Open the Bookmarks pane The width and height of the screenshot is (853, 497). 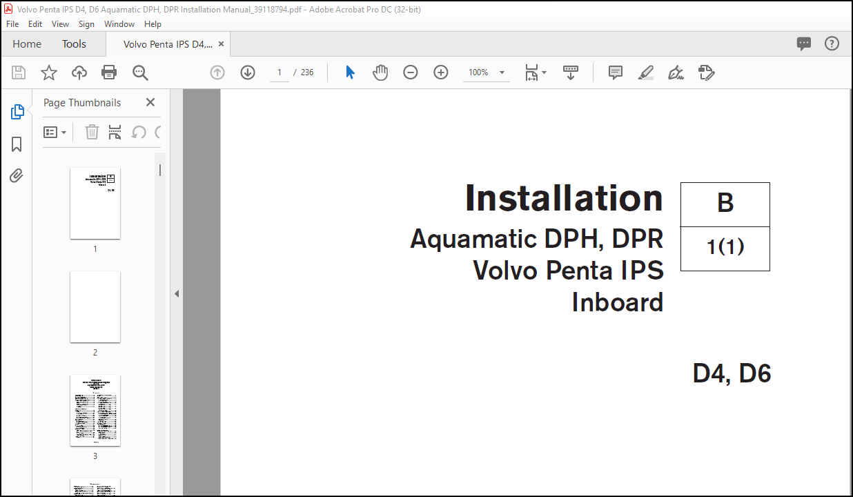point(17,144)
